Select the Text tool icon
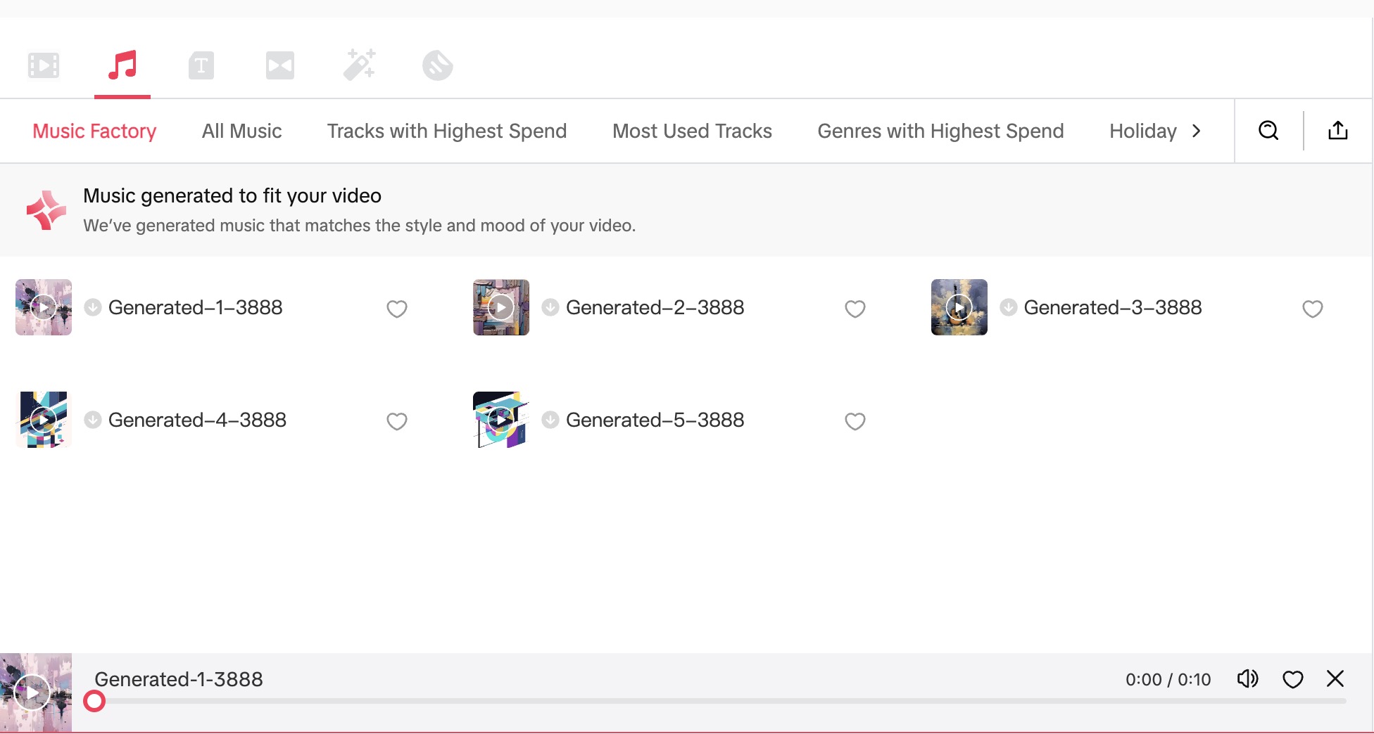The height and width of the screenshot is (734, 1374). coord(201,65)
